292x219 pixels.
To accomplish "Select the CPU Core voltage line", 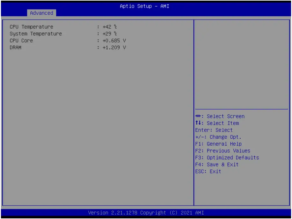I will click(20, 40).
